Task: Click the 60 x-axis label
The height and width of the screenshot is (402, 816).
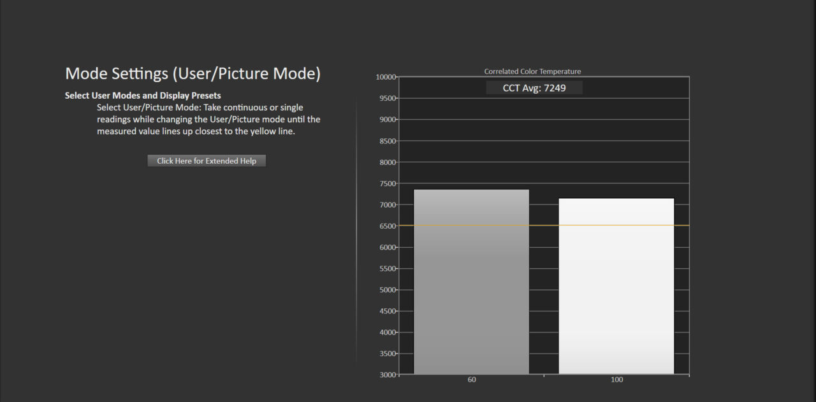Action: click(x=472, y=380)
